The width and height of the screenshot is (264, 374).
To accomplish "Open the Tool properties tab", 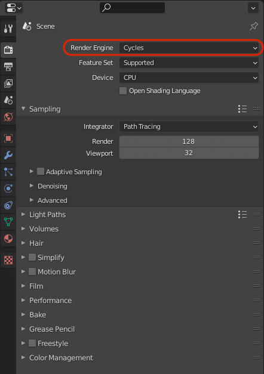I will pyautogui.click(x=8, y=29).
